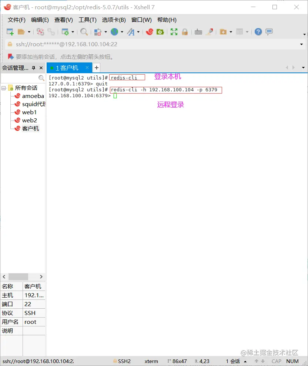Click the Disconnect toolbar icon
308x366 pixels.
pos(40,32)
